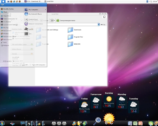Click the starred folder icon in dock
The height and width of the screenshot is (126, 158).
(38, 123)
